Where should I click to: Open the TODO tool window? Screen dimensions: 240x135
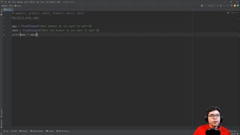pos(14,131)
